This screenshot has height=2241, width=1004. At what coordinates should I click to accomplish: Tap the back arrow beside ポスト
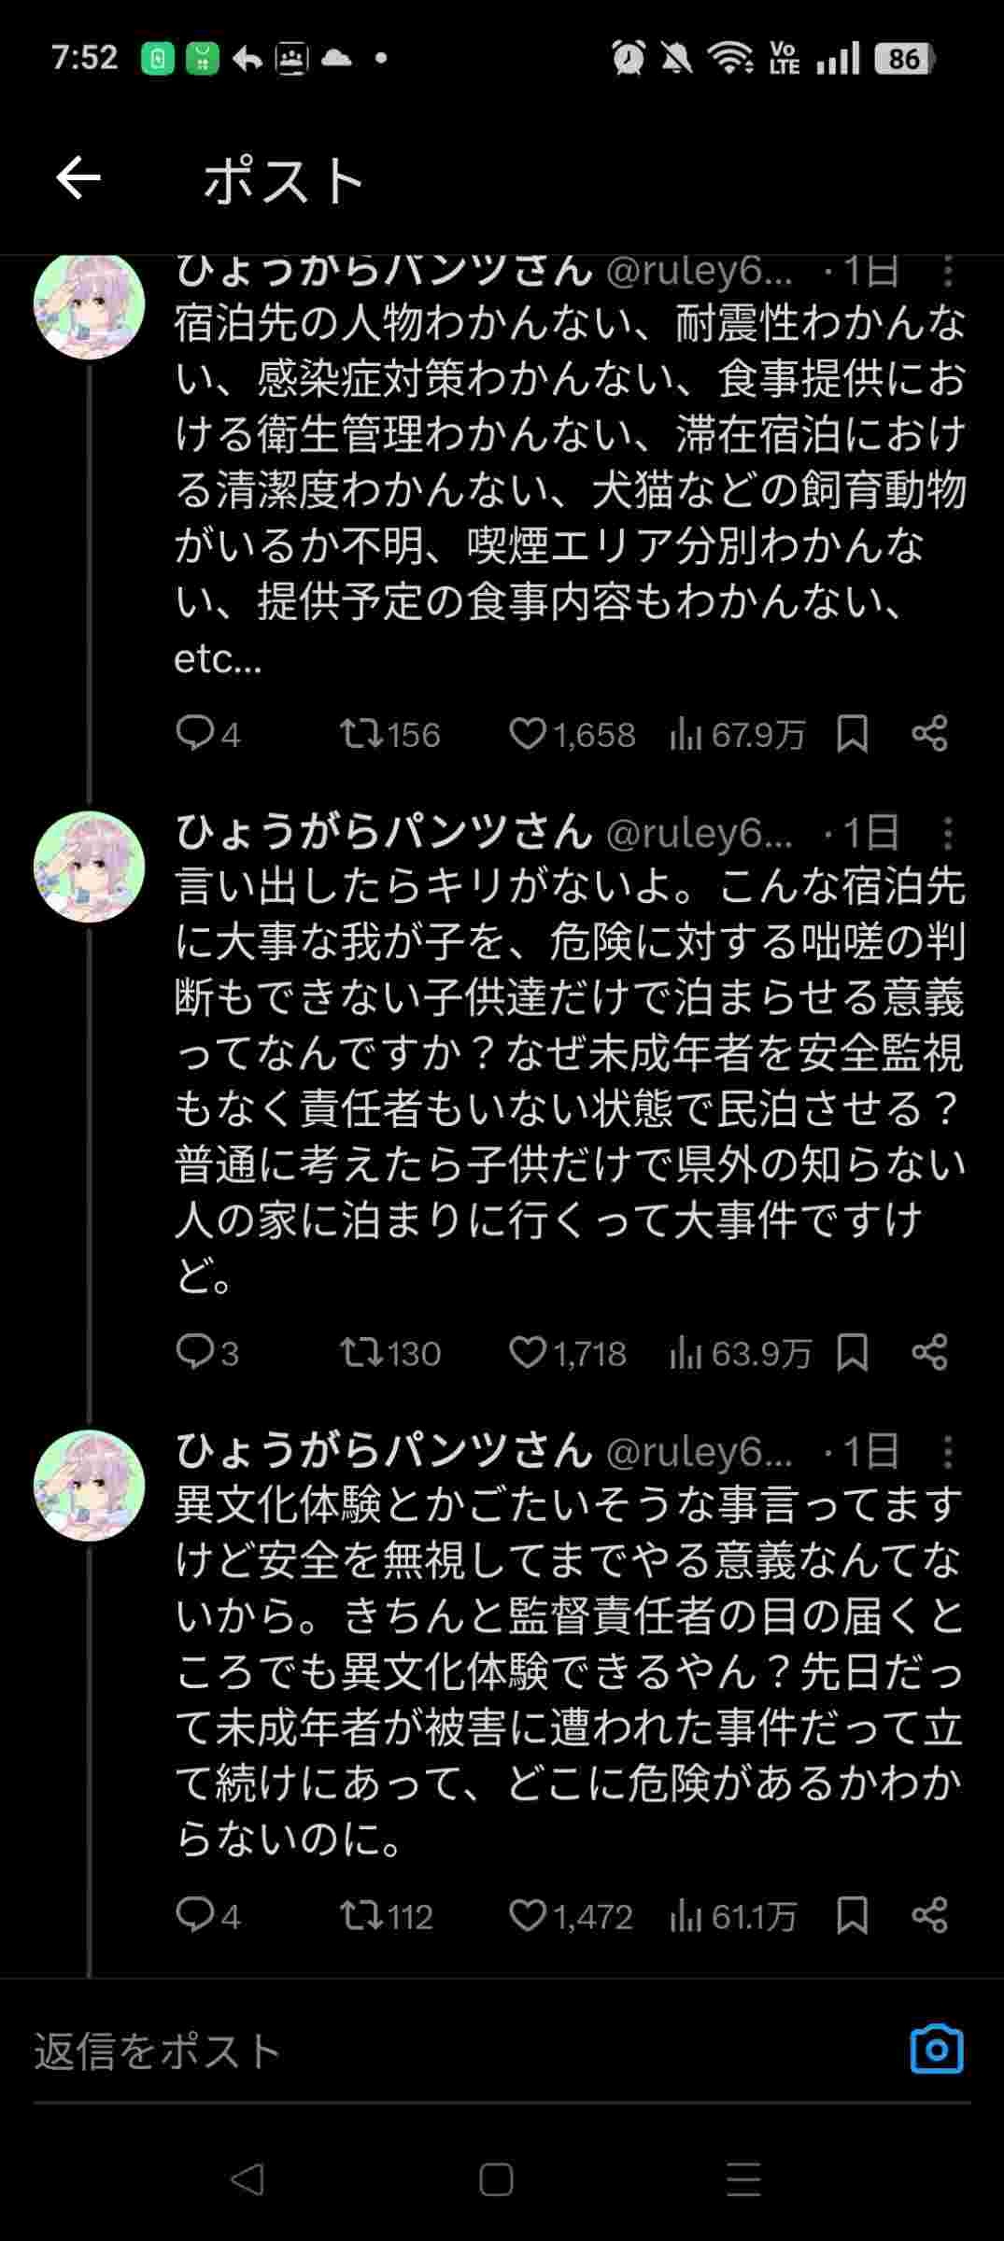click(78, 178)
